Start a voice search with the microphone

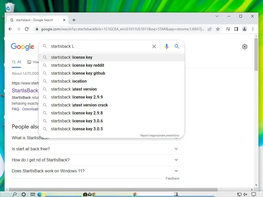(166, 46)
